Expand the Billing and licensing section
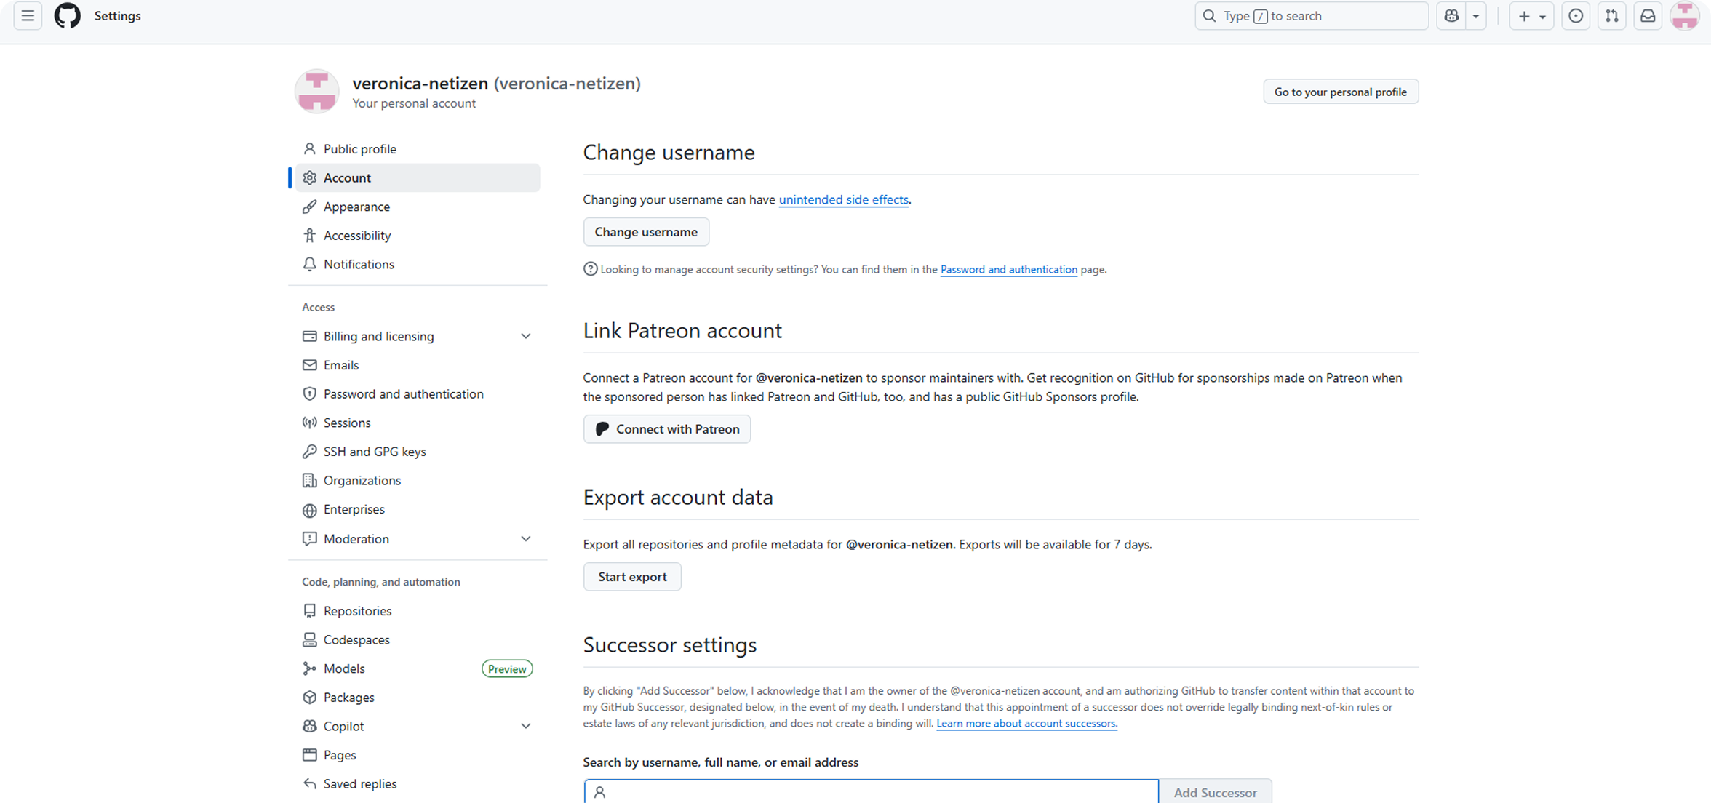Viewport: 1711px width, 803px height. pos(525,336)
